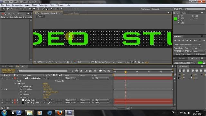
Task: Toggle the Scale stopwatch
Action: (x=21, y=92)
